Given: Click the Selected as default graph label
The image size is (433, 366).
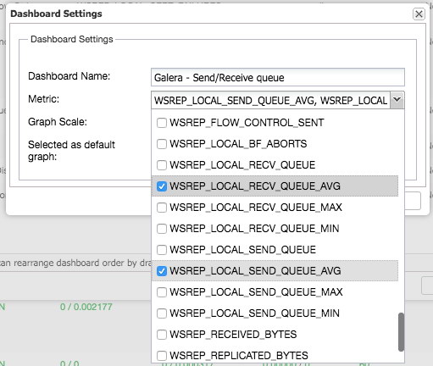Looking at the screenshot, I should click(x=71, y=151).
